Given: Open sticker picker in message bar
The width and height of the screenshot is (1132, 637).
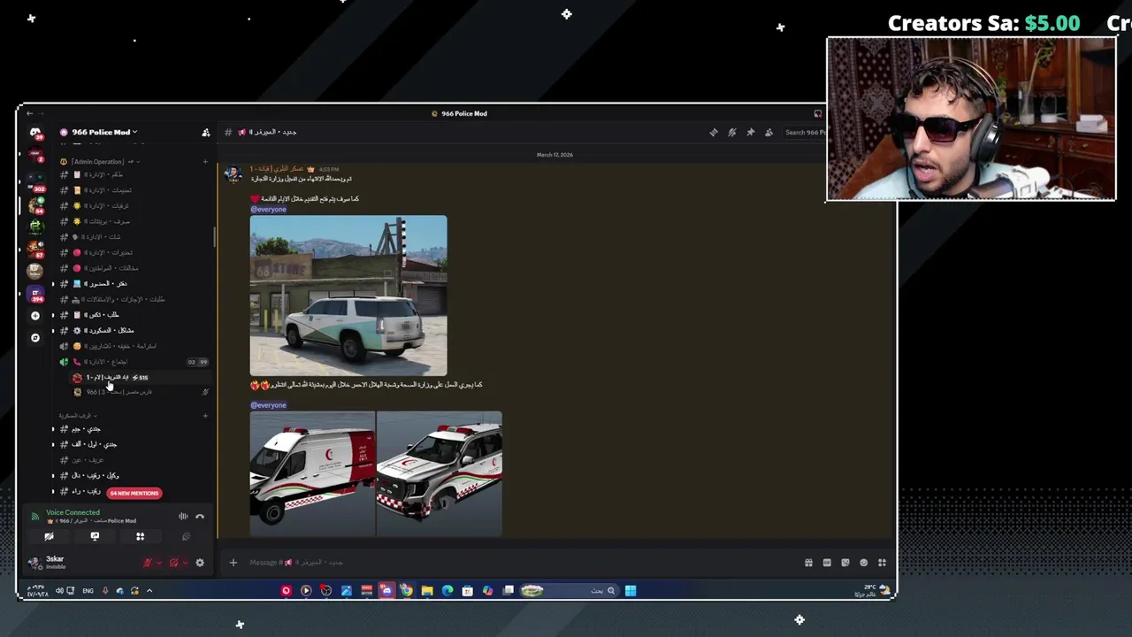Looking at the screenshot, I should (845, 563).
